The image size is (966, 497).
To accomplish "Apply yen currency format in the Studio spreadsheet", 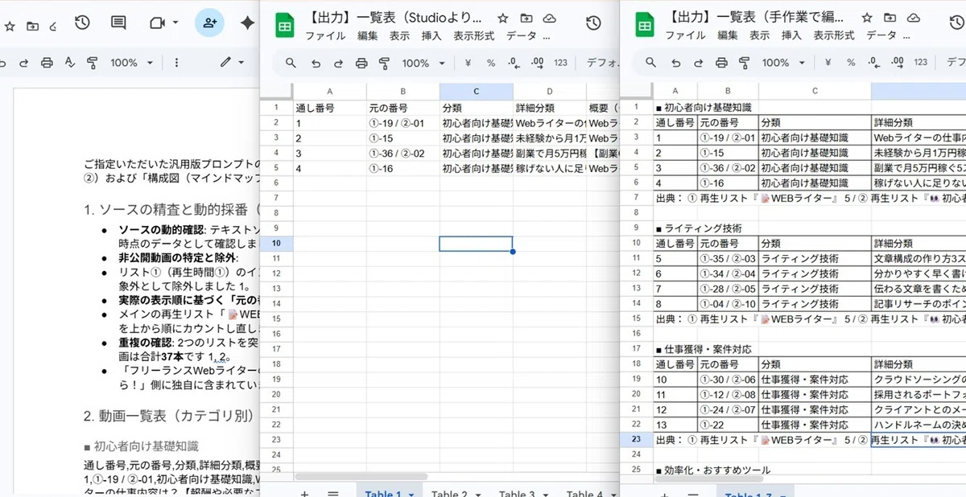I will [469, 63].
